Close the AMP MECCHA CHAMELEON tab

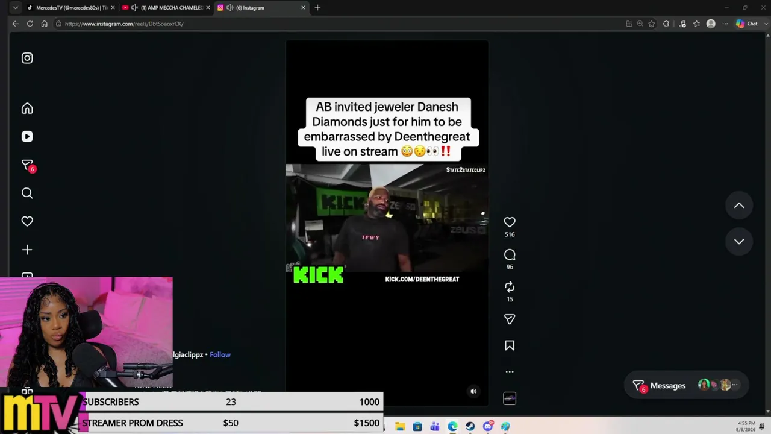click(208, 8)
